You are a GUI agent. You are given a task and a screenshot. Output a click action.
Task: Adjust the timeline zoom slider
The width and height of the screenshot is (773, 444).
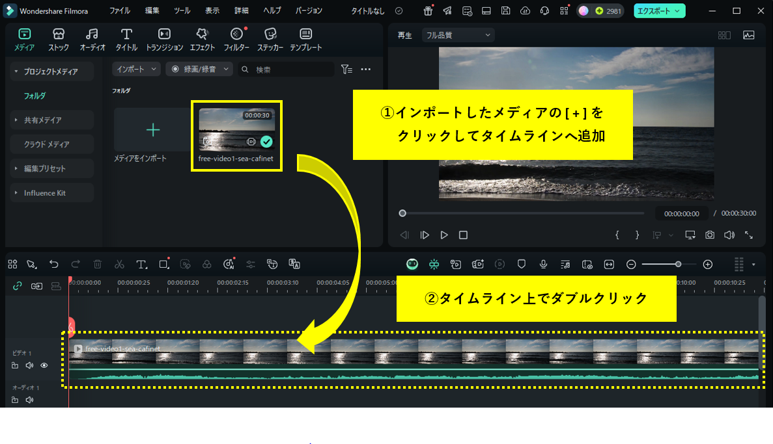(677, 264)
